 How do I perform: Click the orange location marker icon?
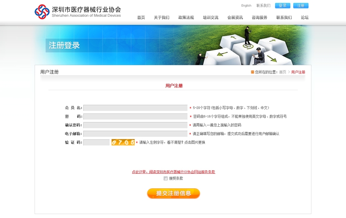coord(252,72)
